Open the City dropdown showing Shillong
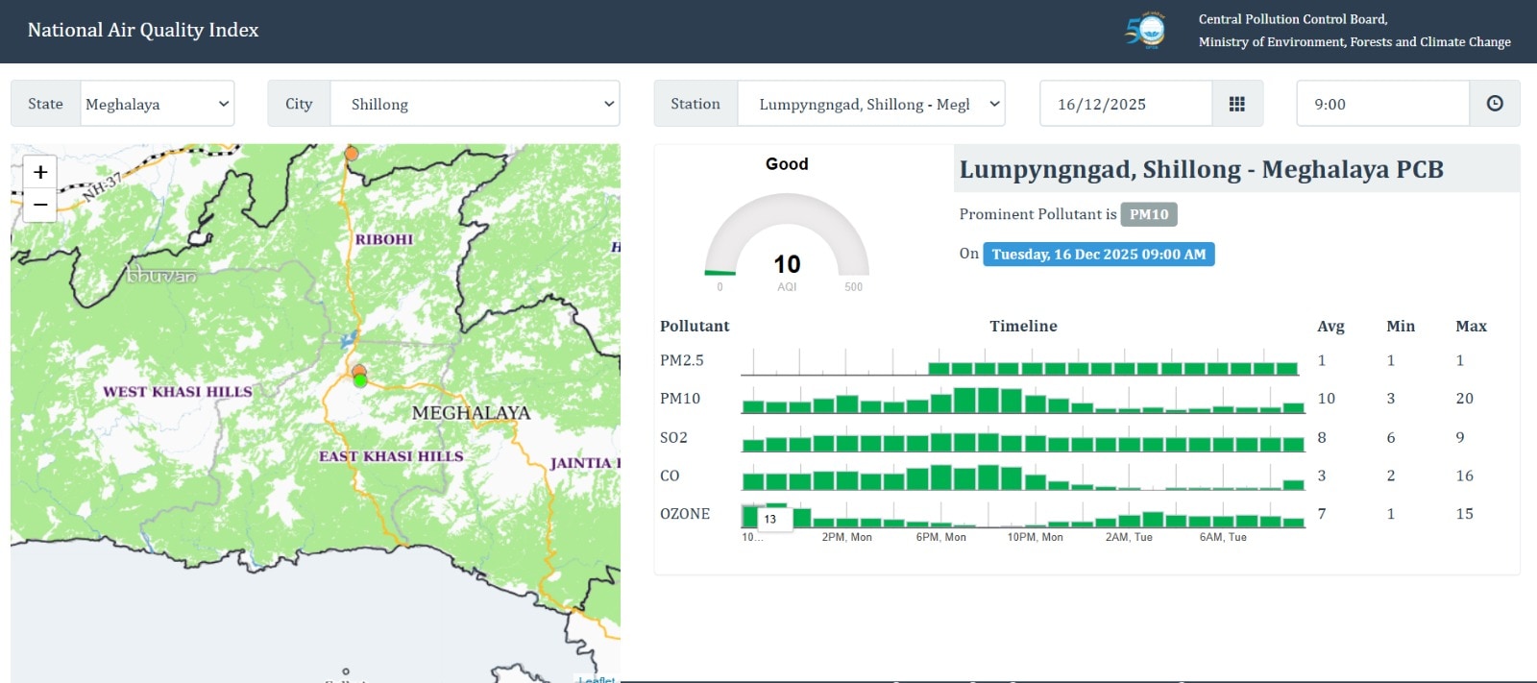The height and width of the screenshot is (683, 1537). [475, 104]
